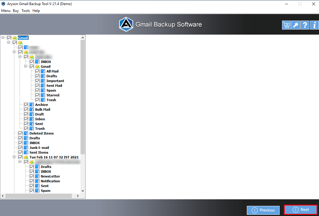Click the Tue Feb 16 folder icon
This screenshot has height=216, width=319.
[26, 157]
